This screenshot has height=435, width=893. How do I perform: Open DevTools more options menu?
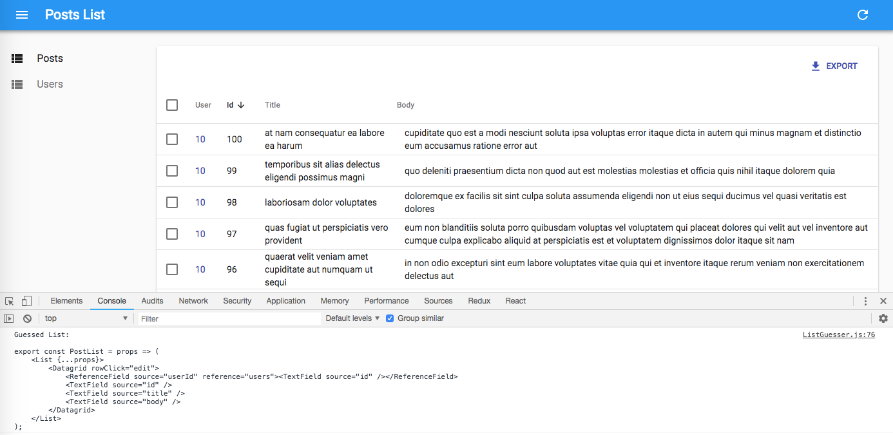coord(865,301)
